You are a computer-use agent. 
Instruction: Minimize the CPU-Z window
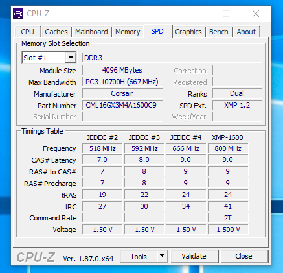pyautogui.click(x=197, y=14)
